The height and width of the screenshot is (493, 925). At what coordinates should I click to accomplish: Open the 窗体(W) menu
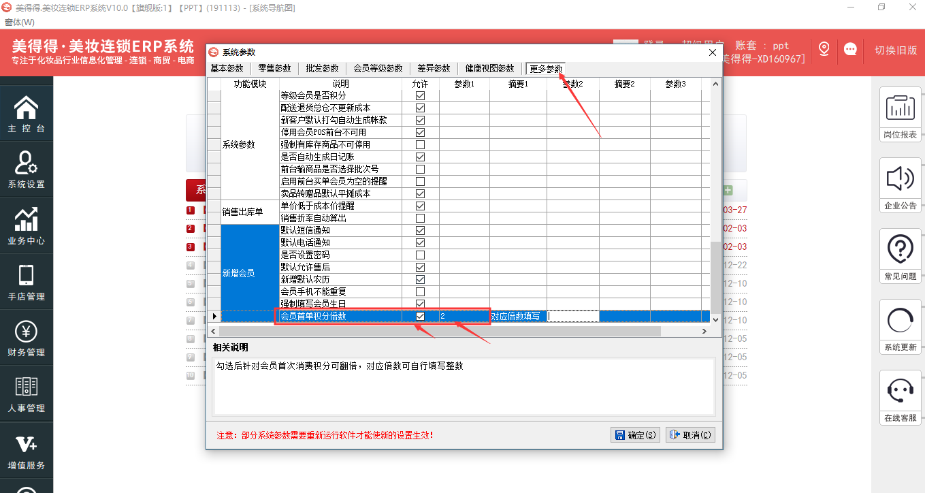[x=19, y=22]
